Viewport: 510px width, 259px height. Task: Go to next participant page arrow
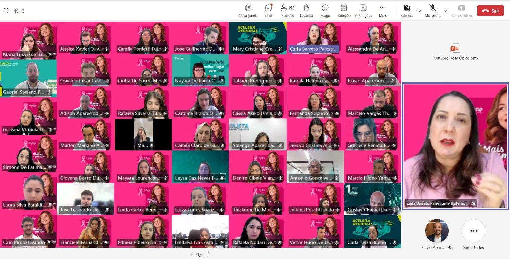[x=209, y=254]
